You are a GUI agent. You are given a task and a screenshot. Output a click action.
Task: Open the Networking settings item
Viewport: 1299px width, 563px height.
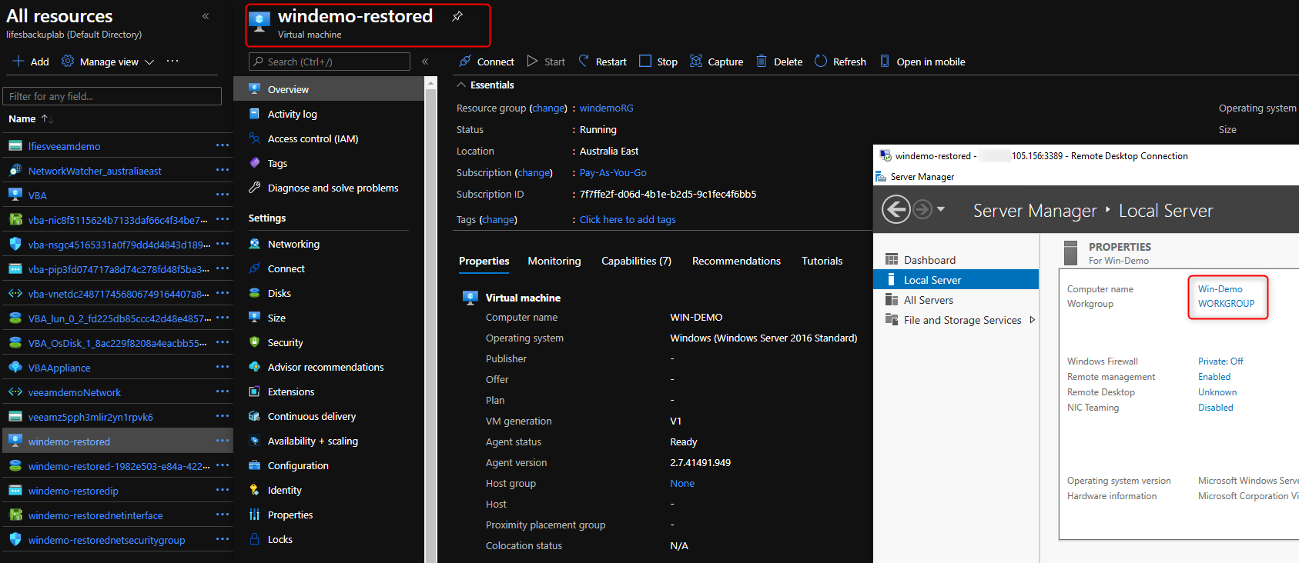[x=293, y=245]
